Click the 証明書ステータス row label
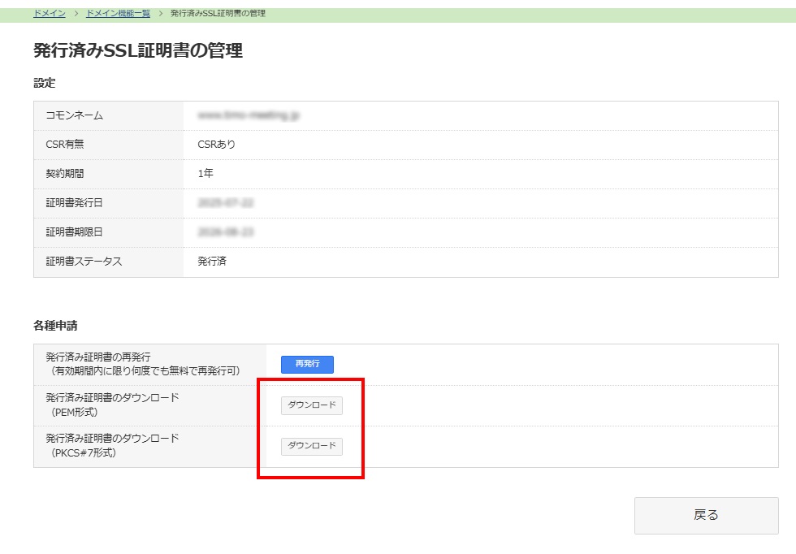Image resolution: width=796 pixels, height=554 pixels. tap(84, 262)
